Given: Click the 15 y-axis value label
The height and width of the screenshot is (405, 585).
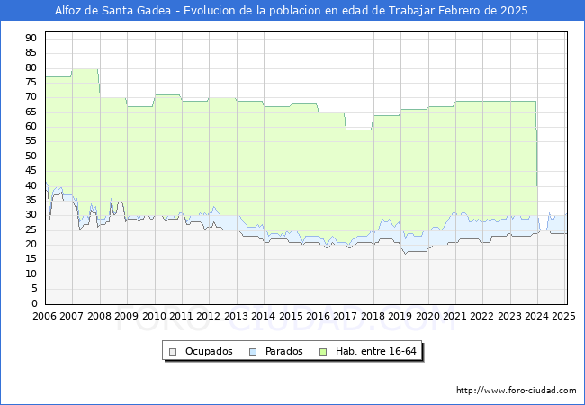Looking at the screenshot, I should click(31, 259).
